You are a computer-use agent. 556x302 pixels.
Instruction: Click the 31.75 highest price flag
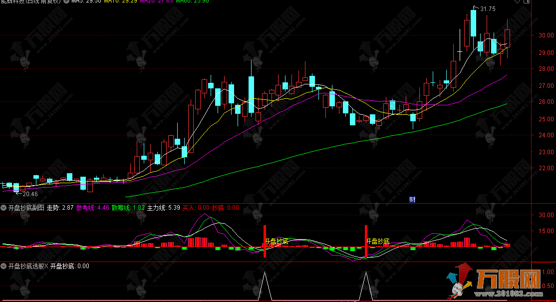[x=482, y=9]
